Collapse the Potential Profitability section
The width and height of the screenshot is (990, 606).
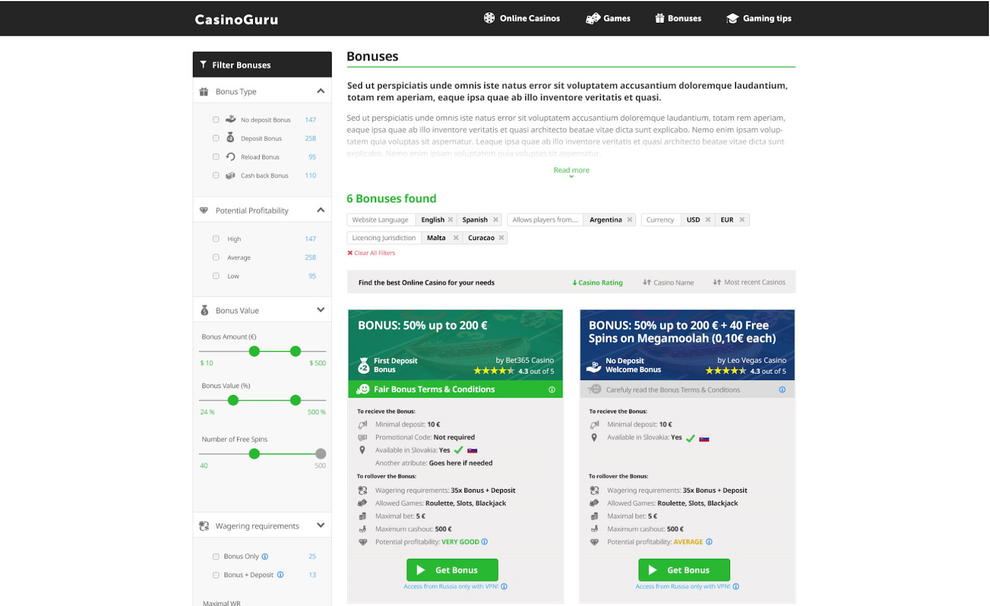(x=321, y=210)
